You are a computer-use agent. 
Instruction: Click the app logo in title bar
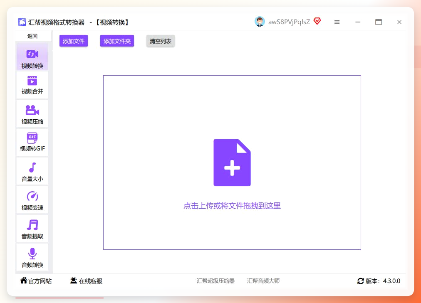(x=22, y=22)
